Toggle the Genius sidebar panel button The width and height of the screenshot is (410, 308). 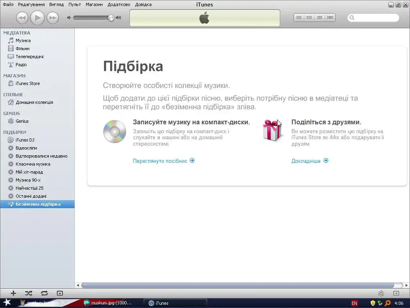pyautogui.click(x=396, y=293)
